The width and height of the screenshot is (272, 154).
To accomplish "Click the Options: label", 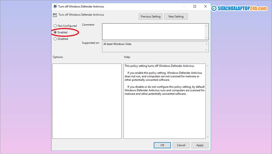I will (58, 57).
